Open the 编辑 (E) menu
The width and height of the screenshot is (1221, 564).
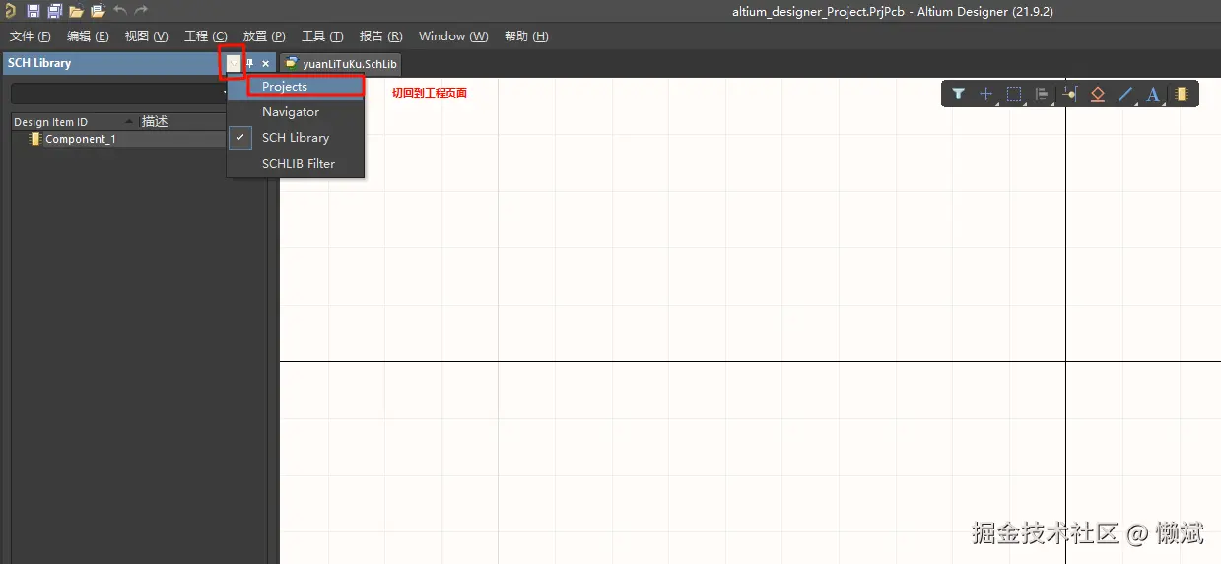pos(88,36)
